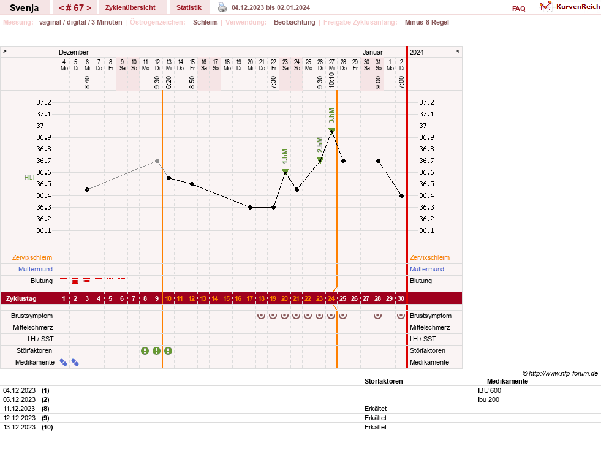Click the 04.12.2023 note row date

pyautogui.click(x=19, y=390)
